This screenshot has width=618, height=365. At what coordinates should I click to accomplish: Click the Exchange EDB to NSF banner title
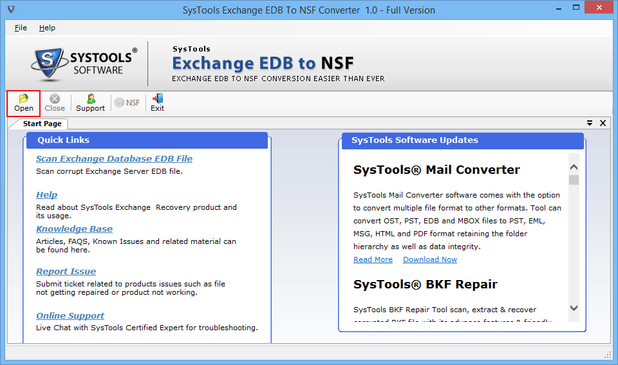pyautogui.click(x=263, y=63)
